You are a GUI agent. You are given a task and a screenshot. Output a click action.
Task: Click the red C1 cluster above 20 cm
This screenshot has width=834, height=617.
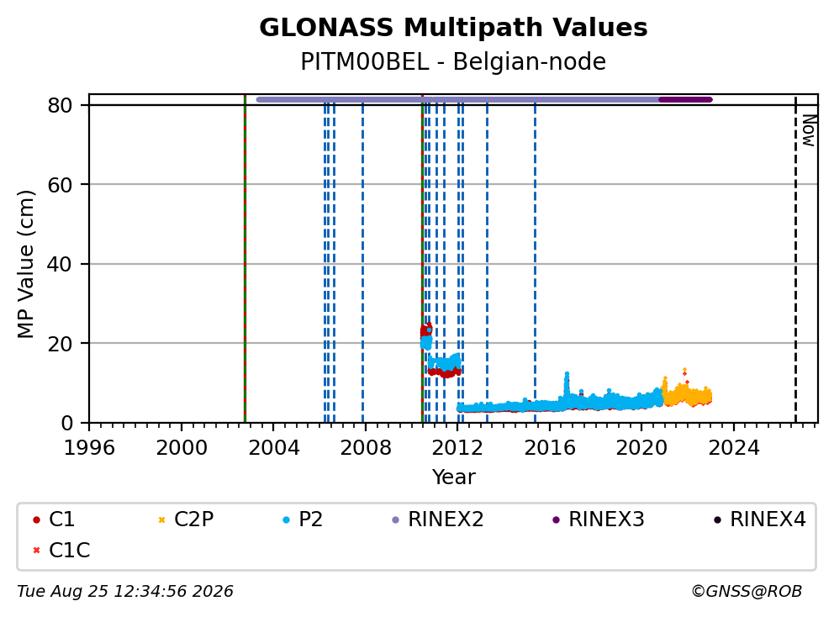pyautogui.click(x=425, y=330)
